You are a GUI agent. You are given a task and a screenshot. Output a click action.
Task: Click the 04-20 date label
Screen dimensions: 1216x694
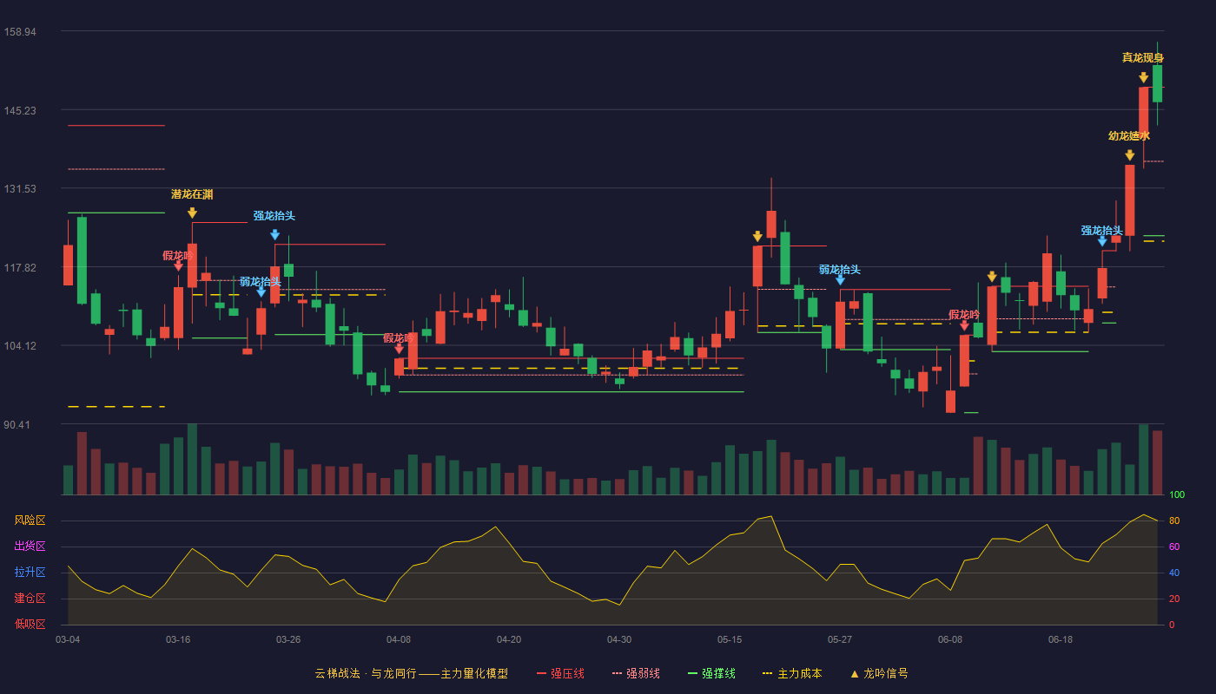pyautogui.click(x=509, y=639)
